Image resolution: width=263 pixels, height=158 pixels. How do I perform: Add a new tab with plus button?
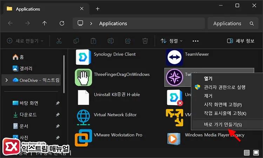[97, 9]
